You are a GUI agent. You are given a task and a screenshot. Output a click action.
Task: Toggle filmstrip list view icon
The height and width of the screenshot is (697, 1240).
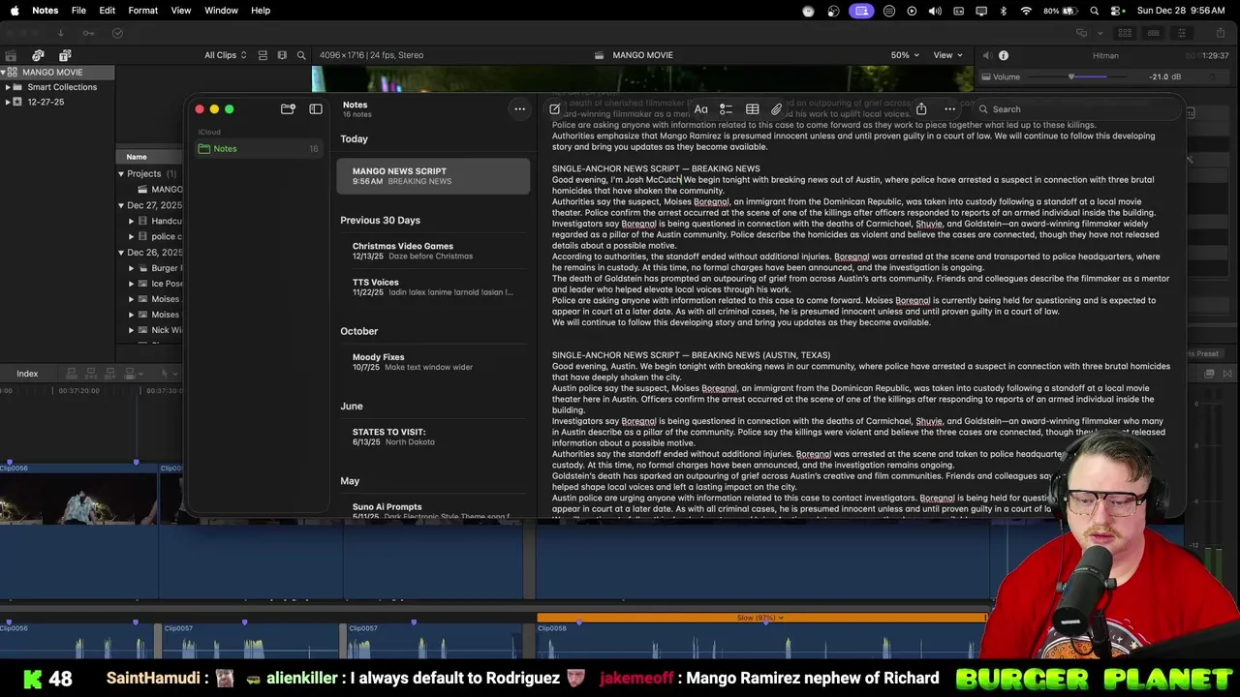coord(282,55)
